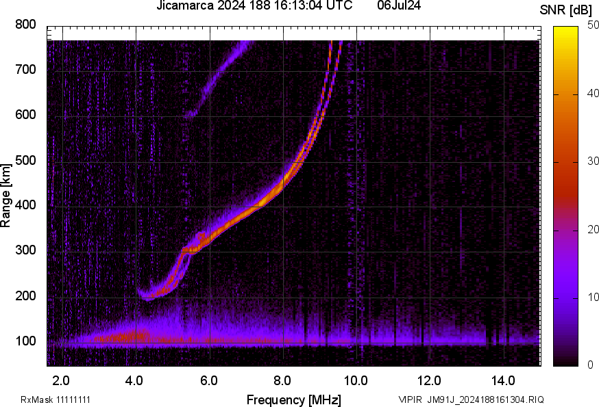Screen dimensions: 599x407
Task: Click the 14.0 frequency tick label
Action: pos(503,380)
